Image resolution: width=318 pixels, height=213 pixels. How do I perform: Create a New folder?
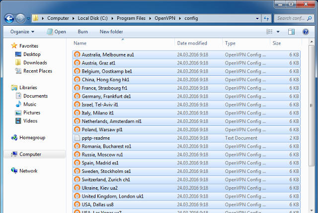point(111,32)
